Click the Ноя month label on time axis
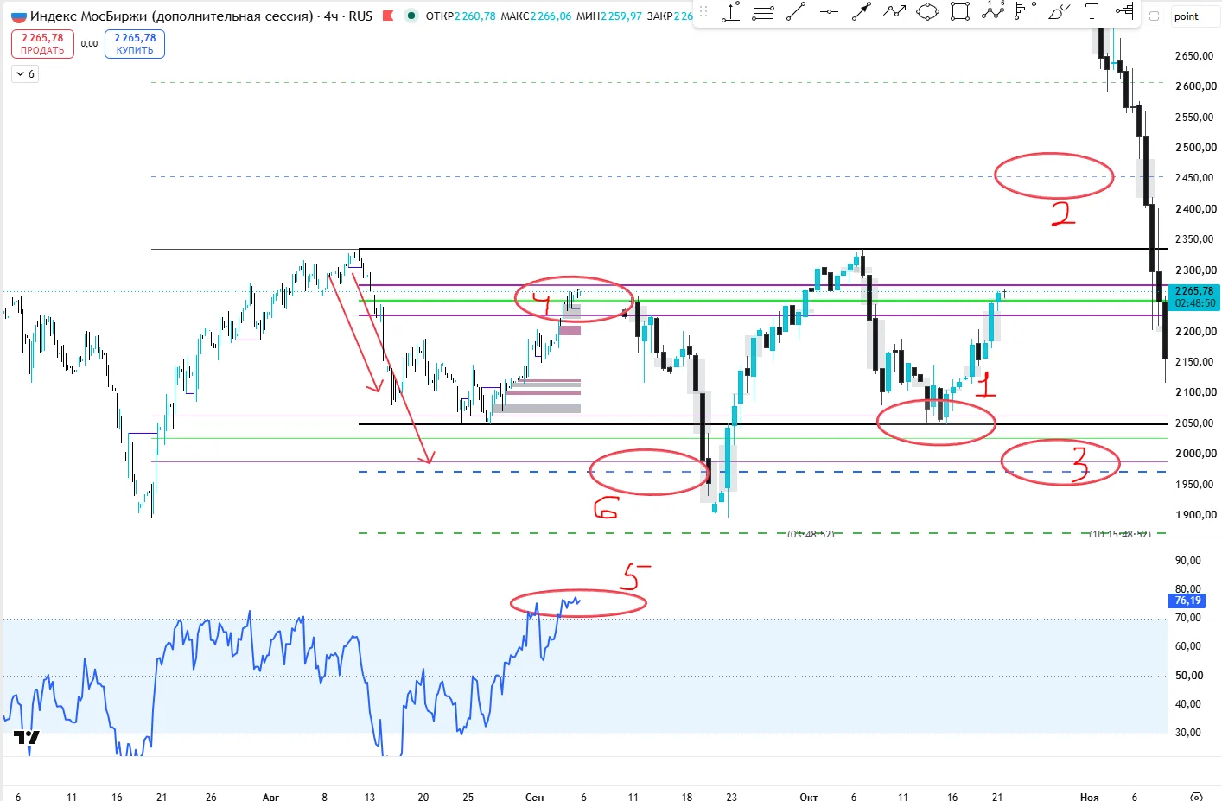Viewport: 1222px width, 801px height. tap(1089, 797)
